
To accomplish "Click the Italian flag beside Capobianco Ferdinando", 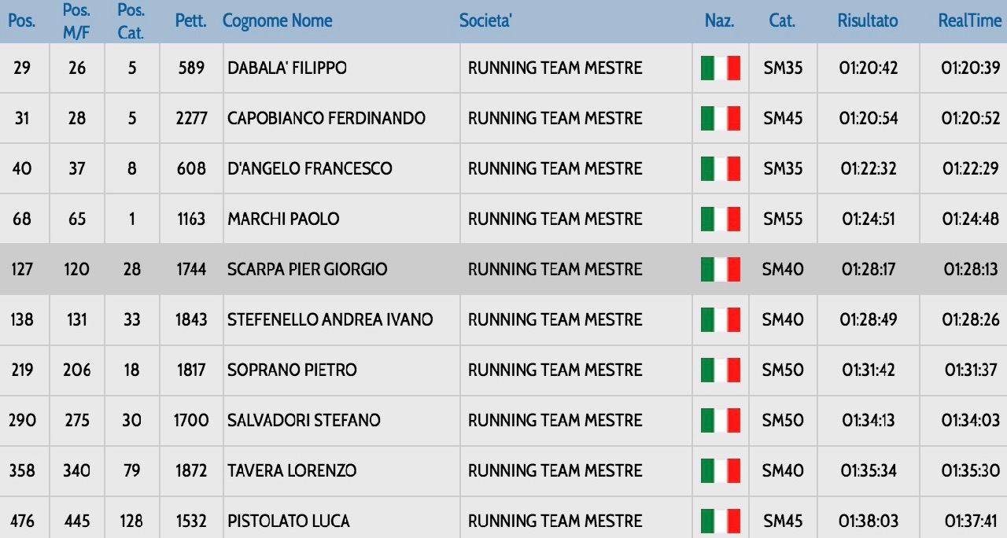I will pyautogui.click(x=721, y=119).
